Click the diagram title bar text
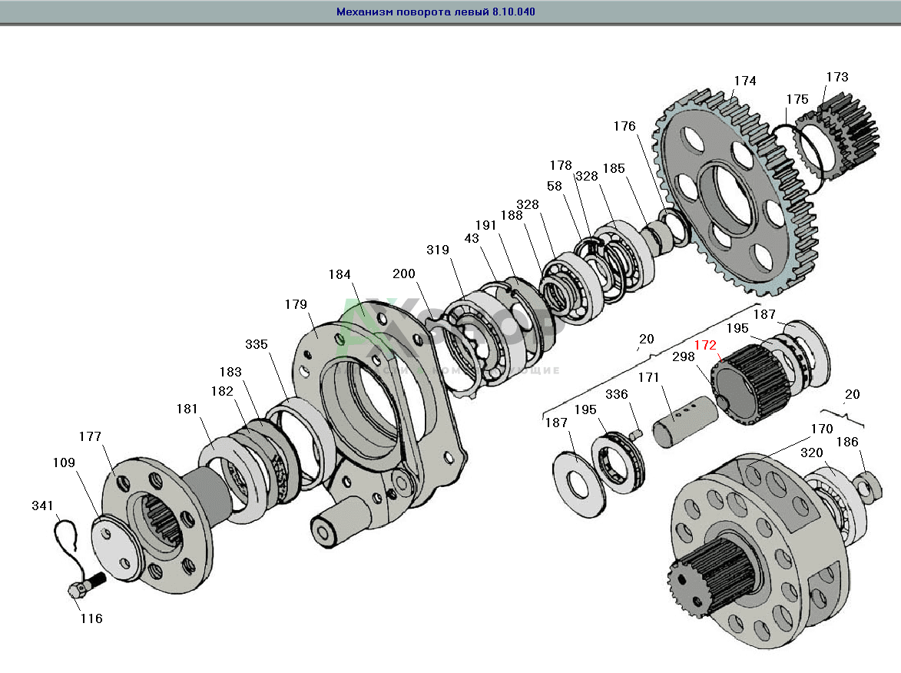The width and height of the screenshot is (901, 673). point(436,12)
